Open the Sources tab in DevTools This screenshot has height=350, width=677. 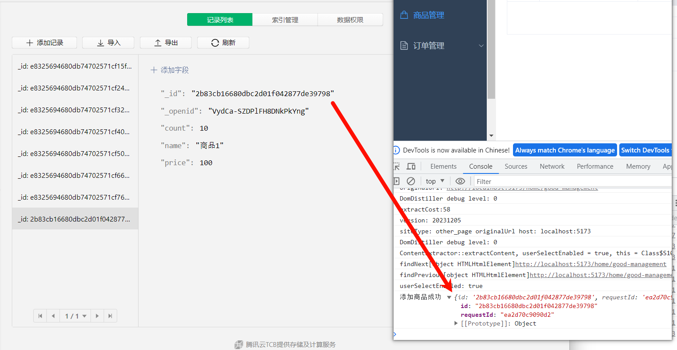(516, 166)
